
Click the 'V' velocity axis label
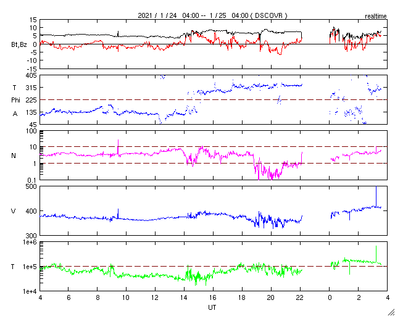pyautogui.click(x=14, y=211)
